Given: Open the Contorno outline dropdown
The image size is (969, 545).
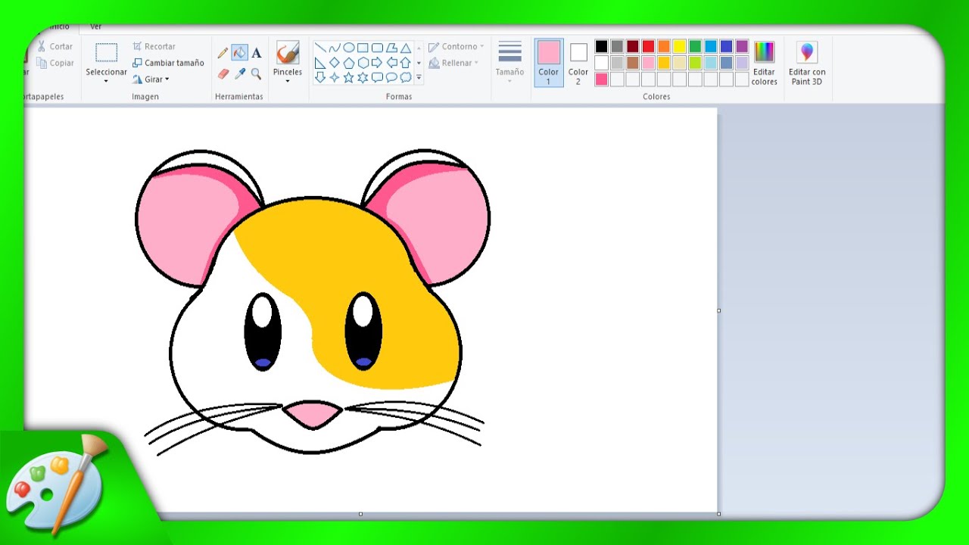Looking at the screenshot, I should pyautogui.click(x=456, y=47).
